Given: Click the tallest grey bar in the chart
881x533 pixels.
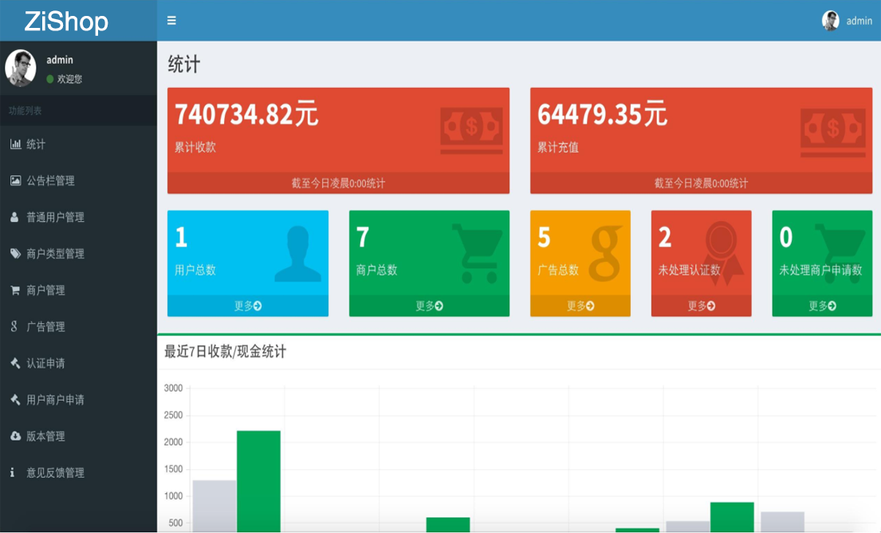Looking at the screenshot, I should [x=214, y=505].
